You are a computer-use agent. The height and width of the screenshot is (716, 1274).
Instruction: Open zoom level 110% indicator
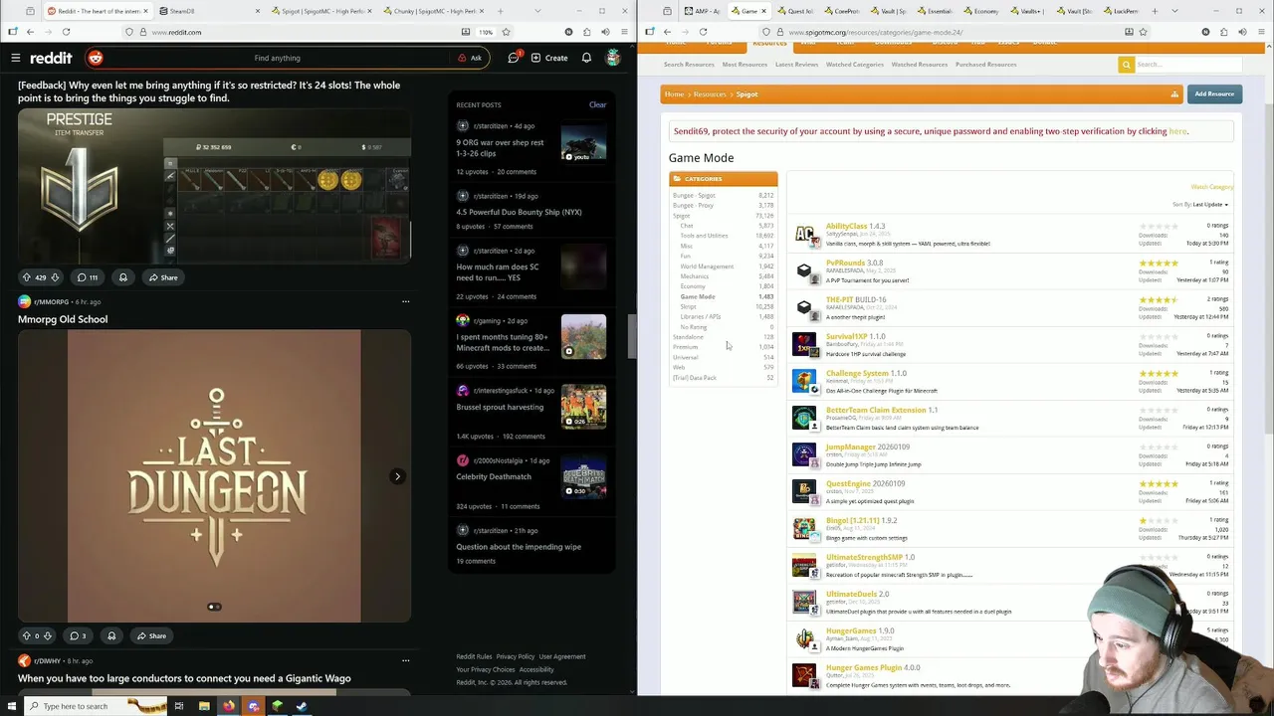[x=486, y=32]
